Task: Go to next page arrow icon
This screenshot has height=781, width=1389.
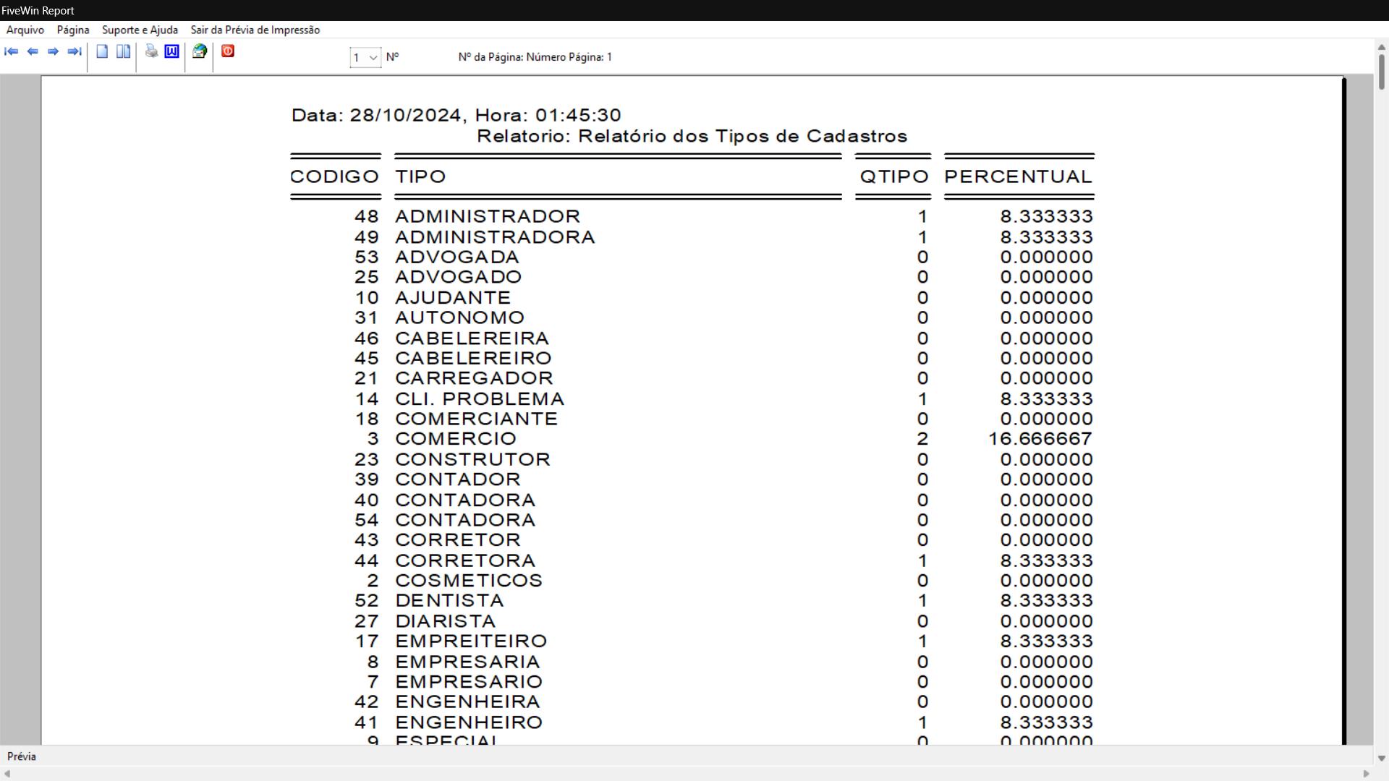Action: coord(53,51)
